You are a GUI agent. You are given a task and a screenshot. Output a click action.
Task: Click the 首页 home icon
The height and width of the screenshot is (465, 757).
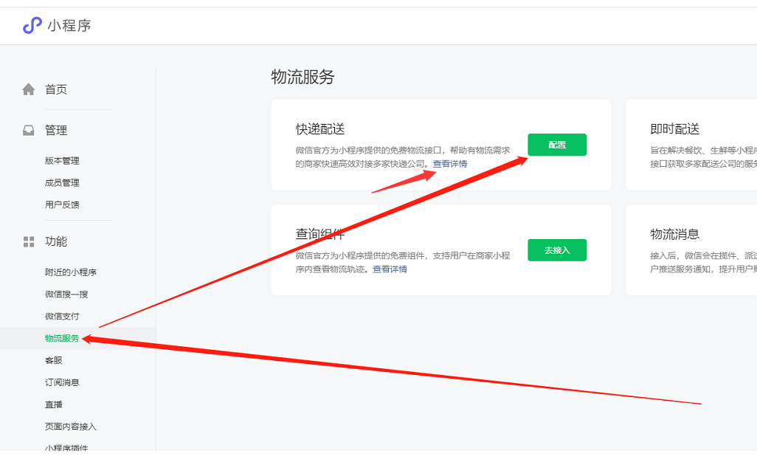pyautogui.click(x=29, y=89)
